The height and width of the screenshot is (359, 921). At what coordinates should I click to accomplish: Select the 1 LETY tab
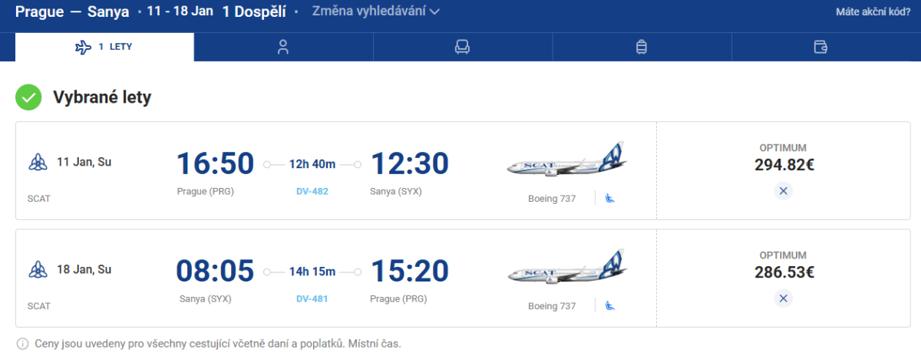pos(104,48)
